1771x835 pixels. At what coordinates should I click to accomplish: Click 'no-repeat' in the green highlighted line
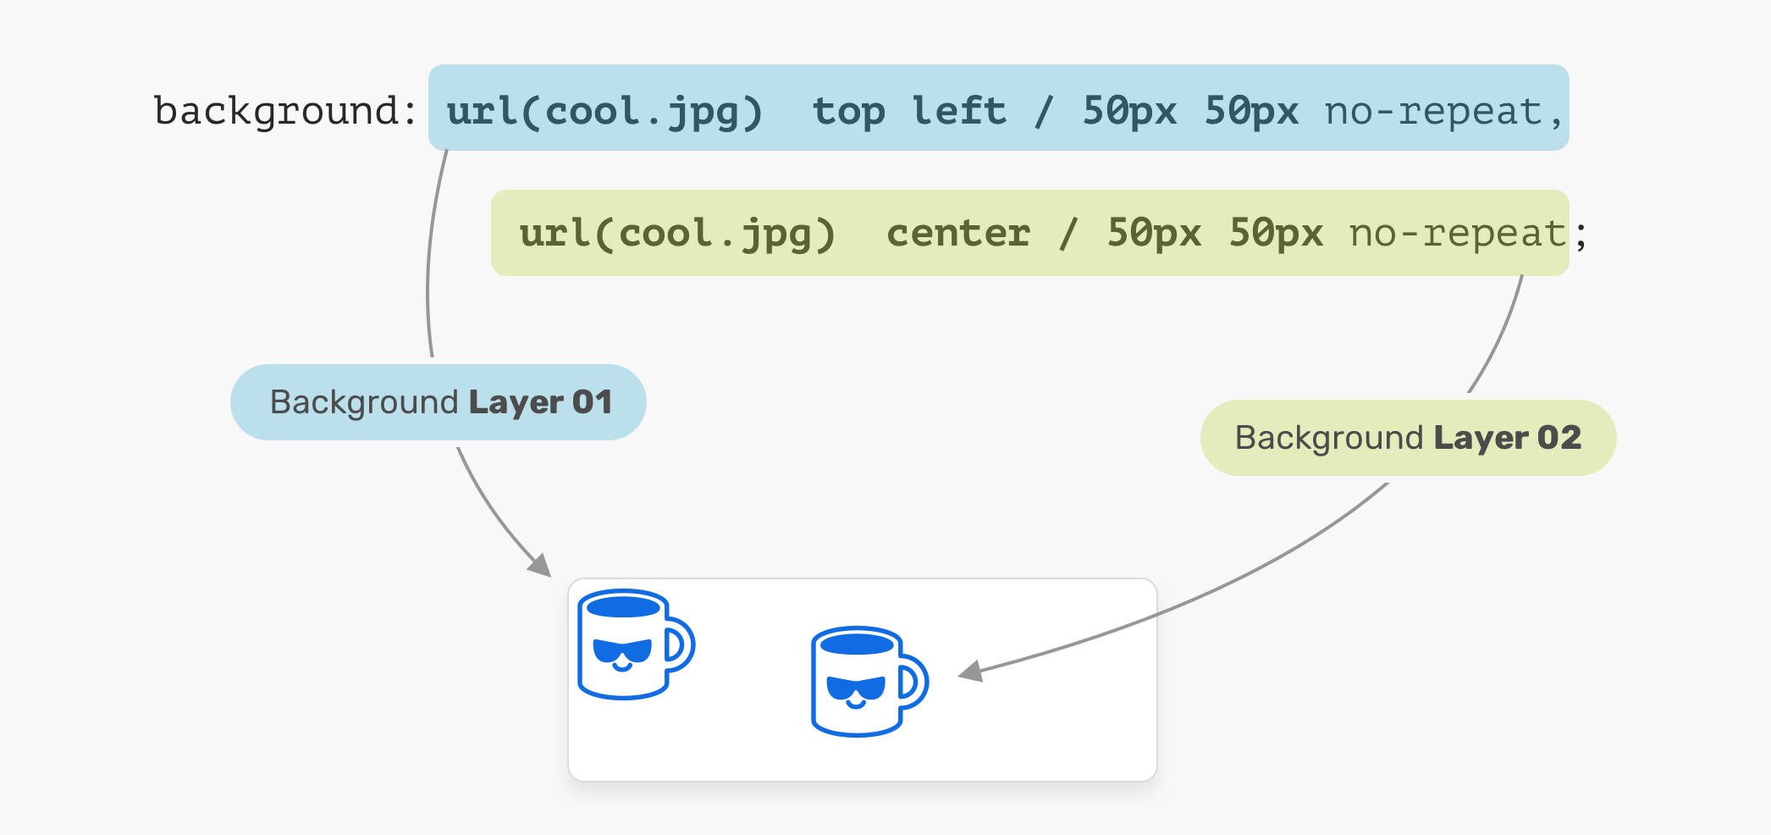coord(1458,234)
